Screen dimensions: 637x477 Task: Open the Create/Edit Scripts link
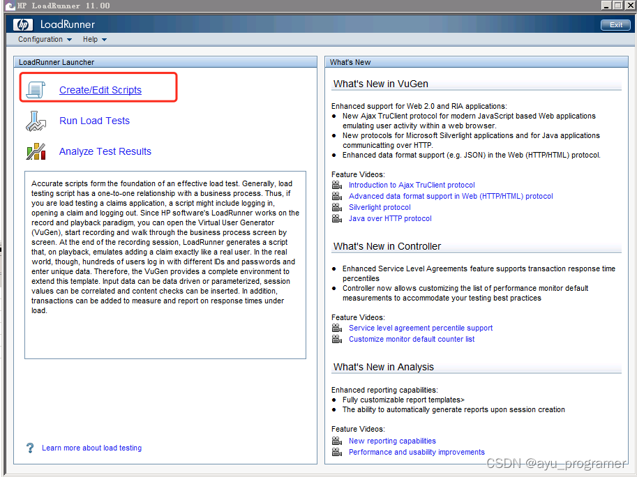100,90
